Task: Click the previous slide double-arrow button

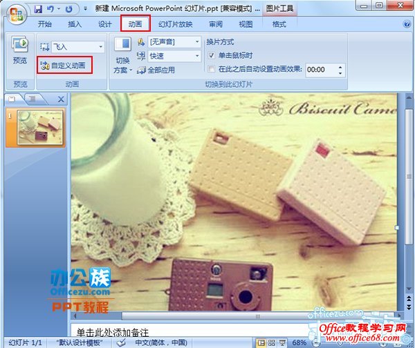Action: coord(409,298)
